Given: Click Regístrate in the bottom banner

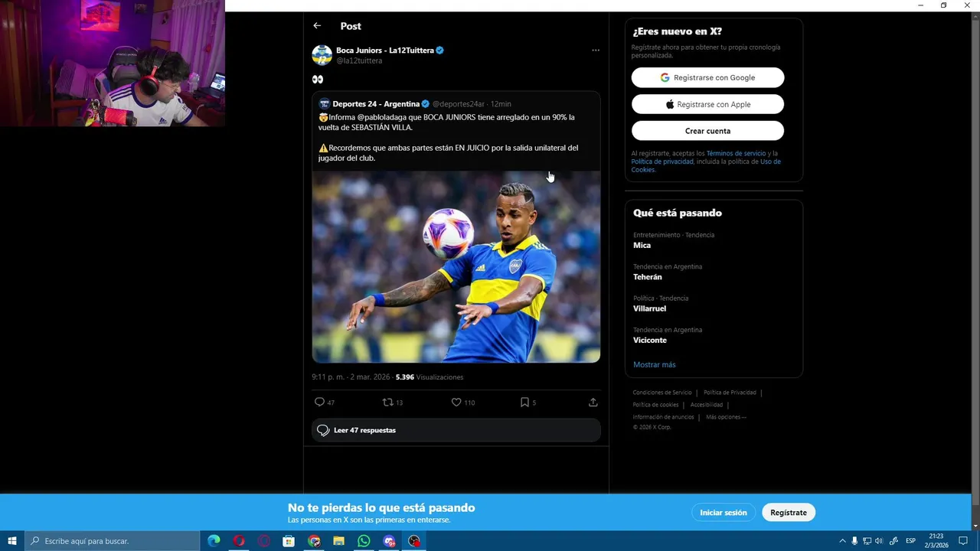Looking at the screenshot, I should pos(789,513).
